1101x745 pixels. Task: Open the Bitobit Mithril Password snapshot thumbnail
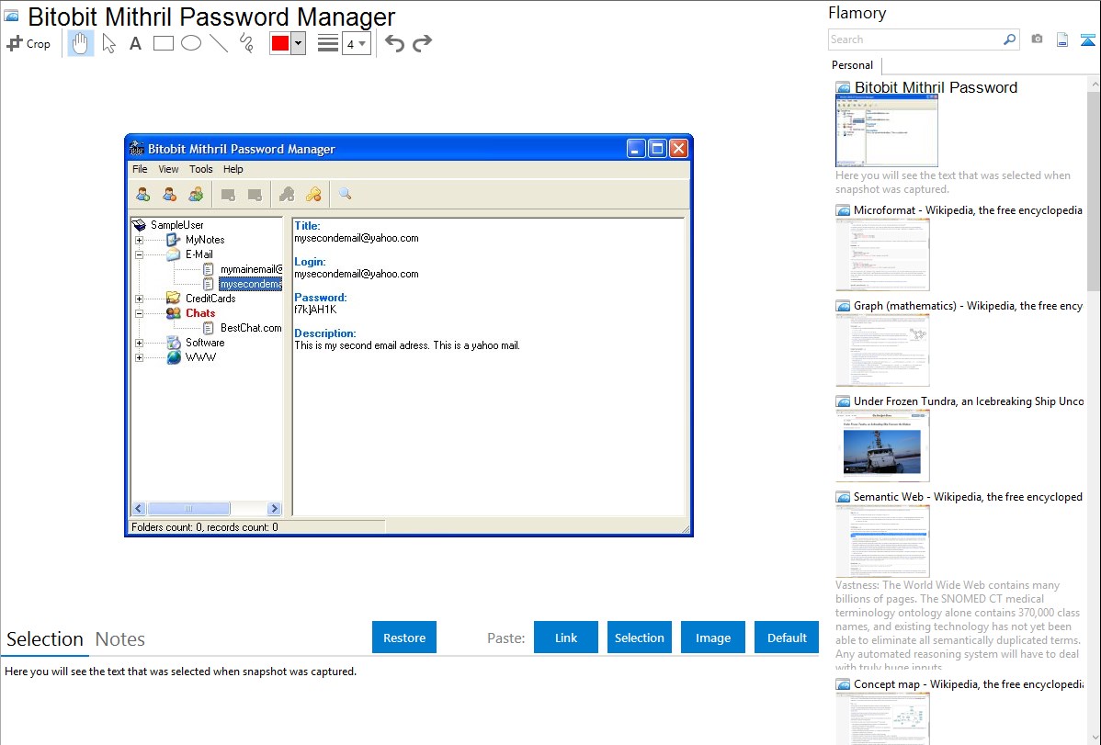(x=887, y=130)
